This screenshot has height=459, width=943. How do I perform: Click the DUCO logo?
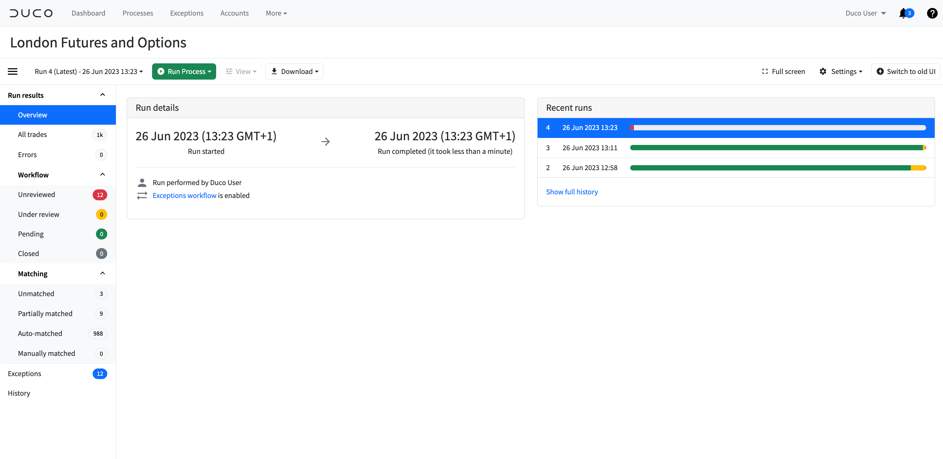pos(31,13)
